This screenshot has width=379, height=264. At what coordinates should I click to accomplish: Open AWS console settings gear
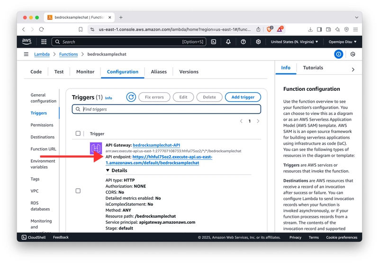(258, 42)
